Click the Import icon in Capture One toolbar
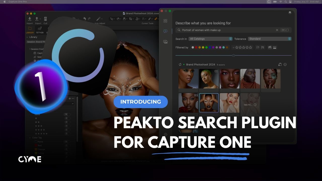Viewport: 322px width, 181px height. point(30,19)
